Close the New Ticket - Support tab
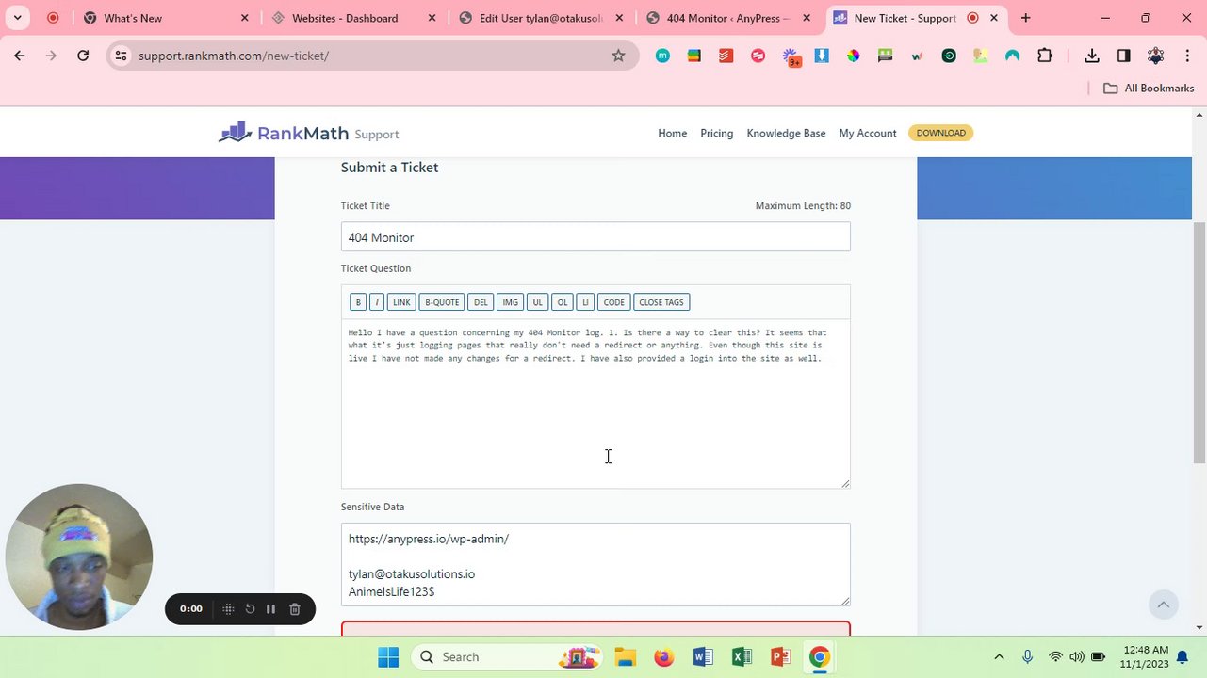 tap(994, 18)
